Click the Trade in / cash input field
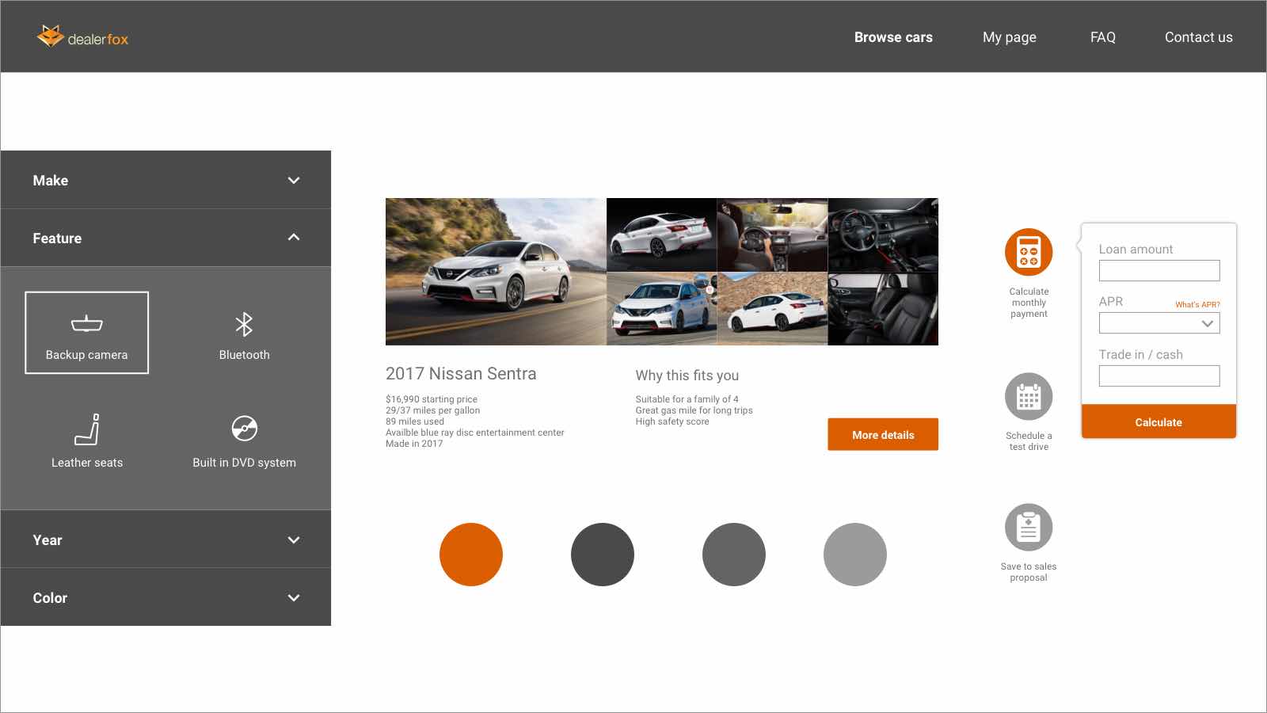This screenshot has height=713, width=1267. click(x=1159, y=376)
